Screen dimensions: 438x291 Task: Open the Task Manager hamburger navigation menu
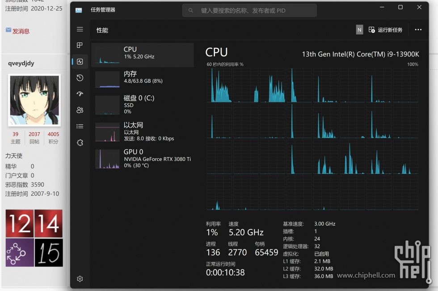point(80,30)
